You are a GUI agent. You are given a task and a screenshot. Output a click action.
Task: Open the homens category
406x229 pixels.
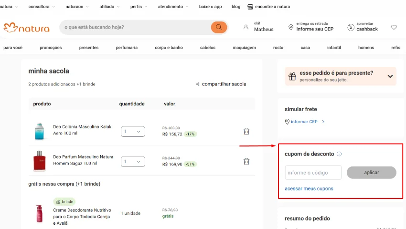coord(366,48)
